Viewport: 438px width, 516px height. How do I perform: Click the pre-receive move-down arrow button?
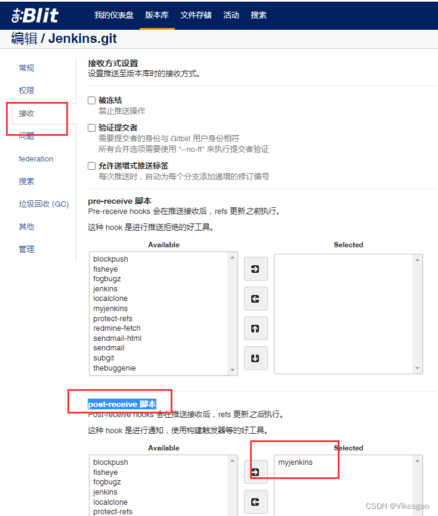[x=256, y=358]
